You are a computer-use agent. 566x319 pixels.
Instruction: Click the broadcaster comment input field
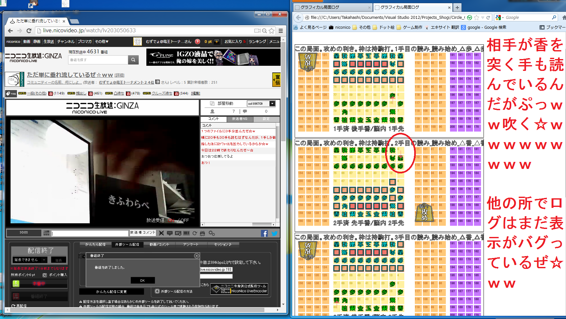[x=90, y=233]
